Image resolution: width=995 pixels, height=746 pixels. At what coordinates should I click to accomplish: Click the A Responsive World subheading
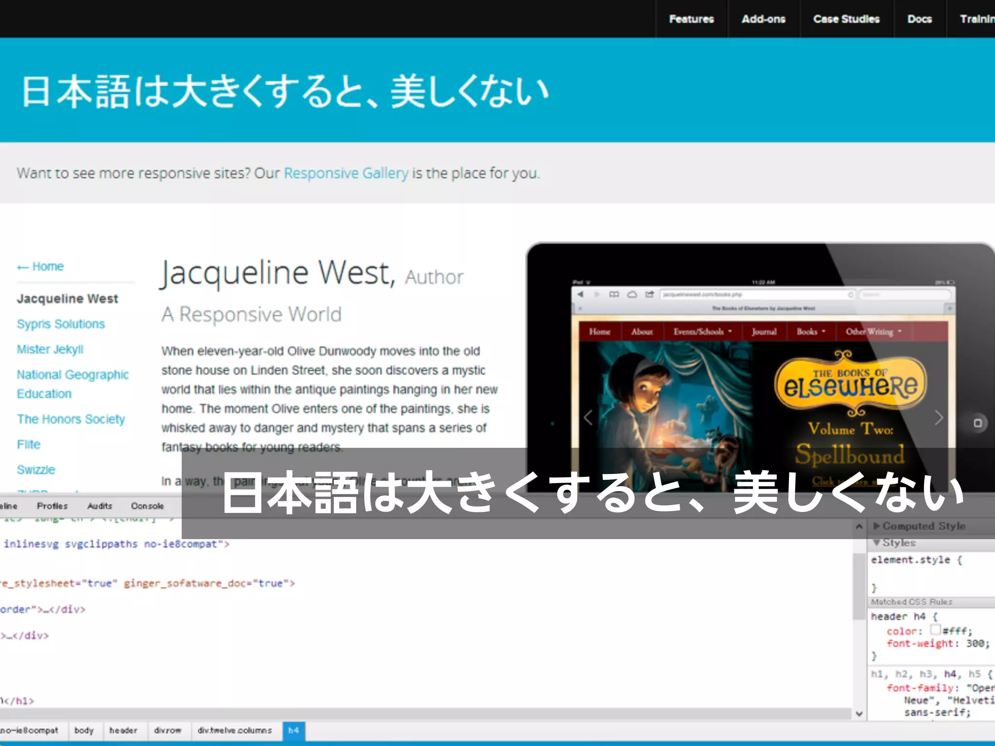252,314
